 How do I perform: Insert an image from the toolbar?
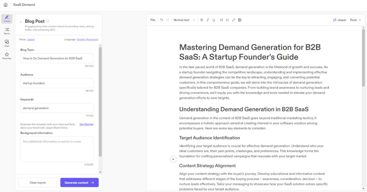240,20
